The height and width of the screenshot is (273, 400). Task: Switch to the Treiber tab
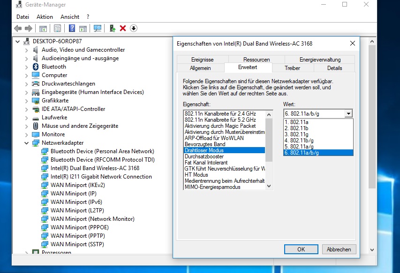click(292, 68)
